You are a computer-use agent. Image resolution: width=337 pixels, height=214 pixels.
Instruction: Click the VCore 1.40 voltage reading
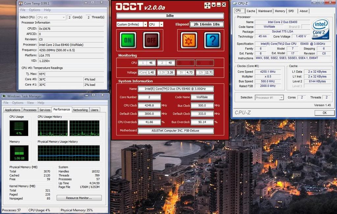pyautogui.click(x=147, y=73)
